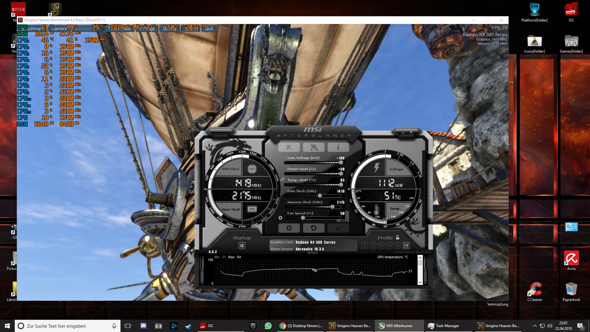This screenshot has height=332, width=590.
Task: Toggle Apply at Windows Startup button
Action: point(242,246)
